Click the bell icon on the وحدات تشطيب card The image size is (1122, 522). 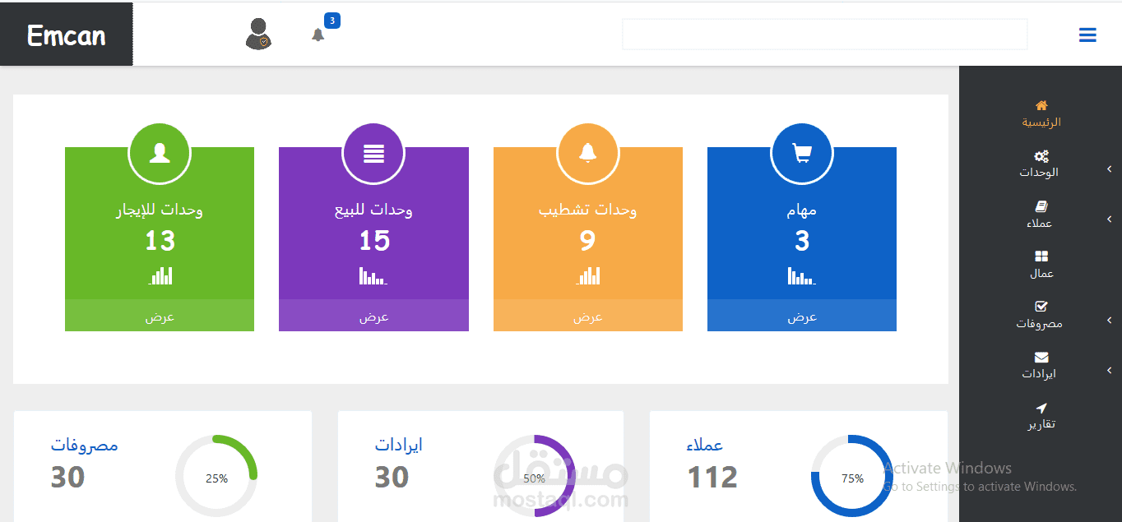(587, 153)
